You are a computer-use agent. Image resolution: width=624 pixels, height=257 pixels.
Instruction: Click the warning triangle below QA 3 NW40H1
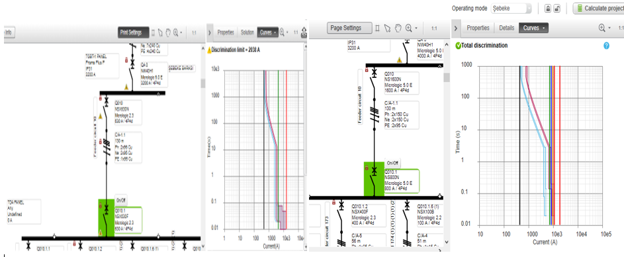pos(126,87)
